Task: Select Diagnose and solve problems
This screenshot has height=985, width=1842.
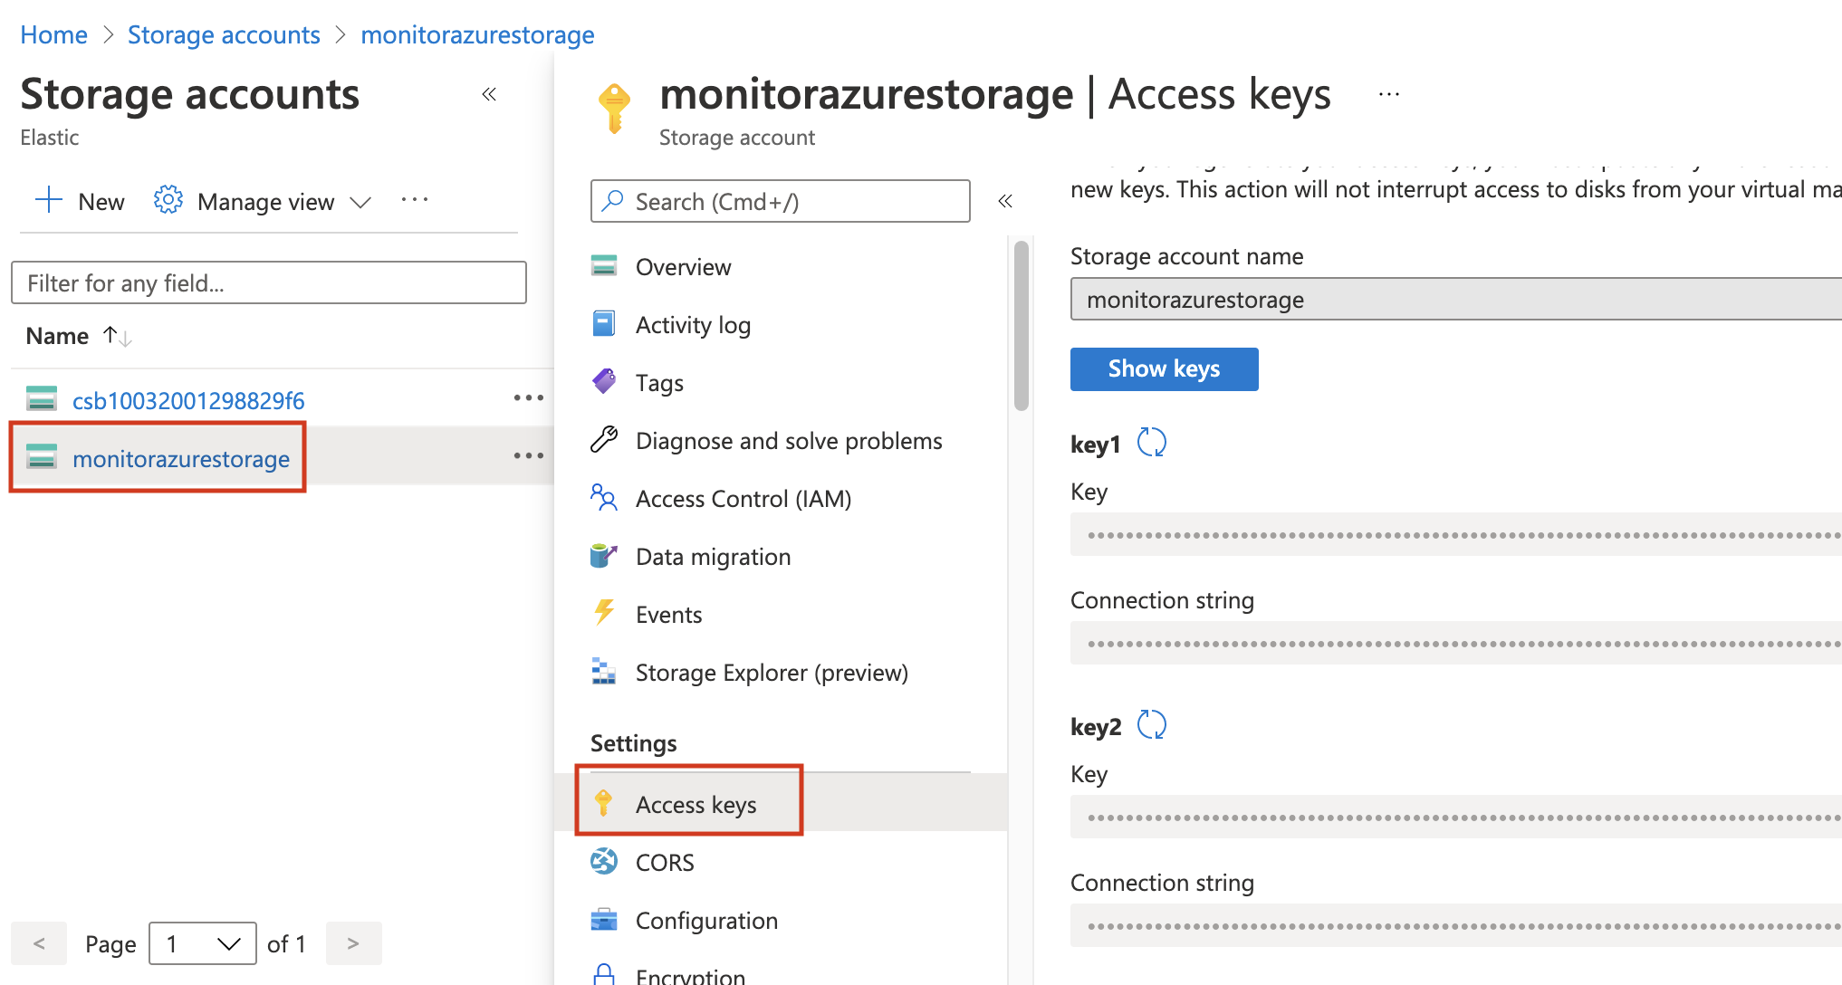Action: (788, 440)
